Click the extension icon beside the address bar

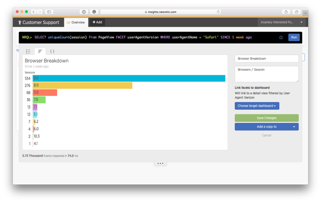[94, 12]
